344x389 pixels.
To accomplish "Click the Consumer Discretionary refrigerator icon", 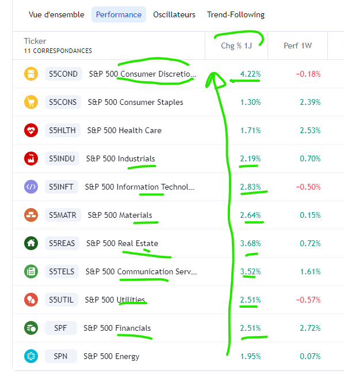I will pyautogui.click(x=31, y=74).
